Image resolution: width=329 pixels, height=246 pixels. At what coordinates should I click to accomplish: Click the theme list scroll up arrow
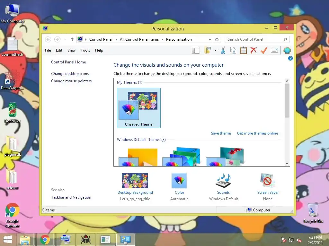click(287, 81)
